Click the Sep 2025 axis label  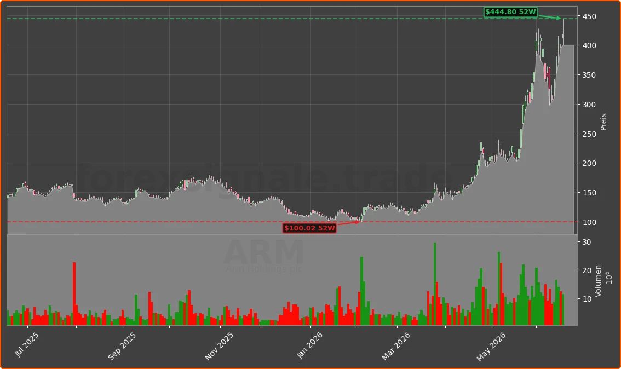click(x=122, y=346)
